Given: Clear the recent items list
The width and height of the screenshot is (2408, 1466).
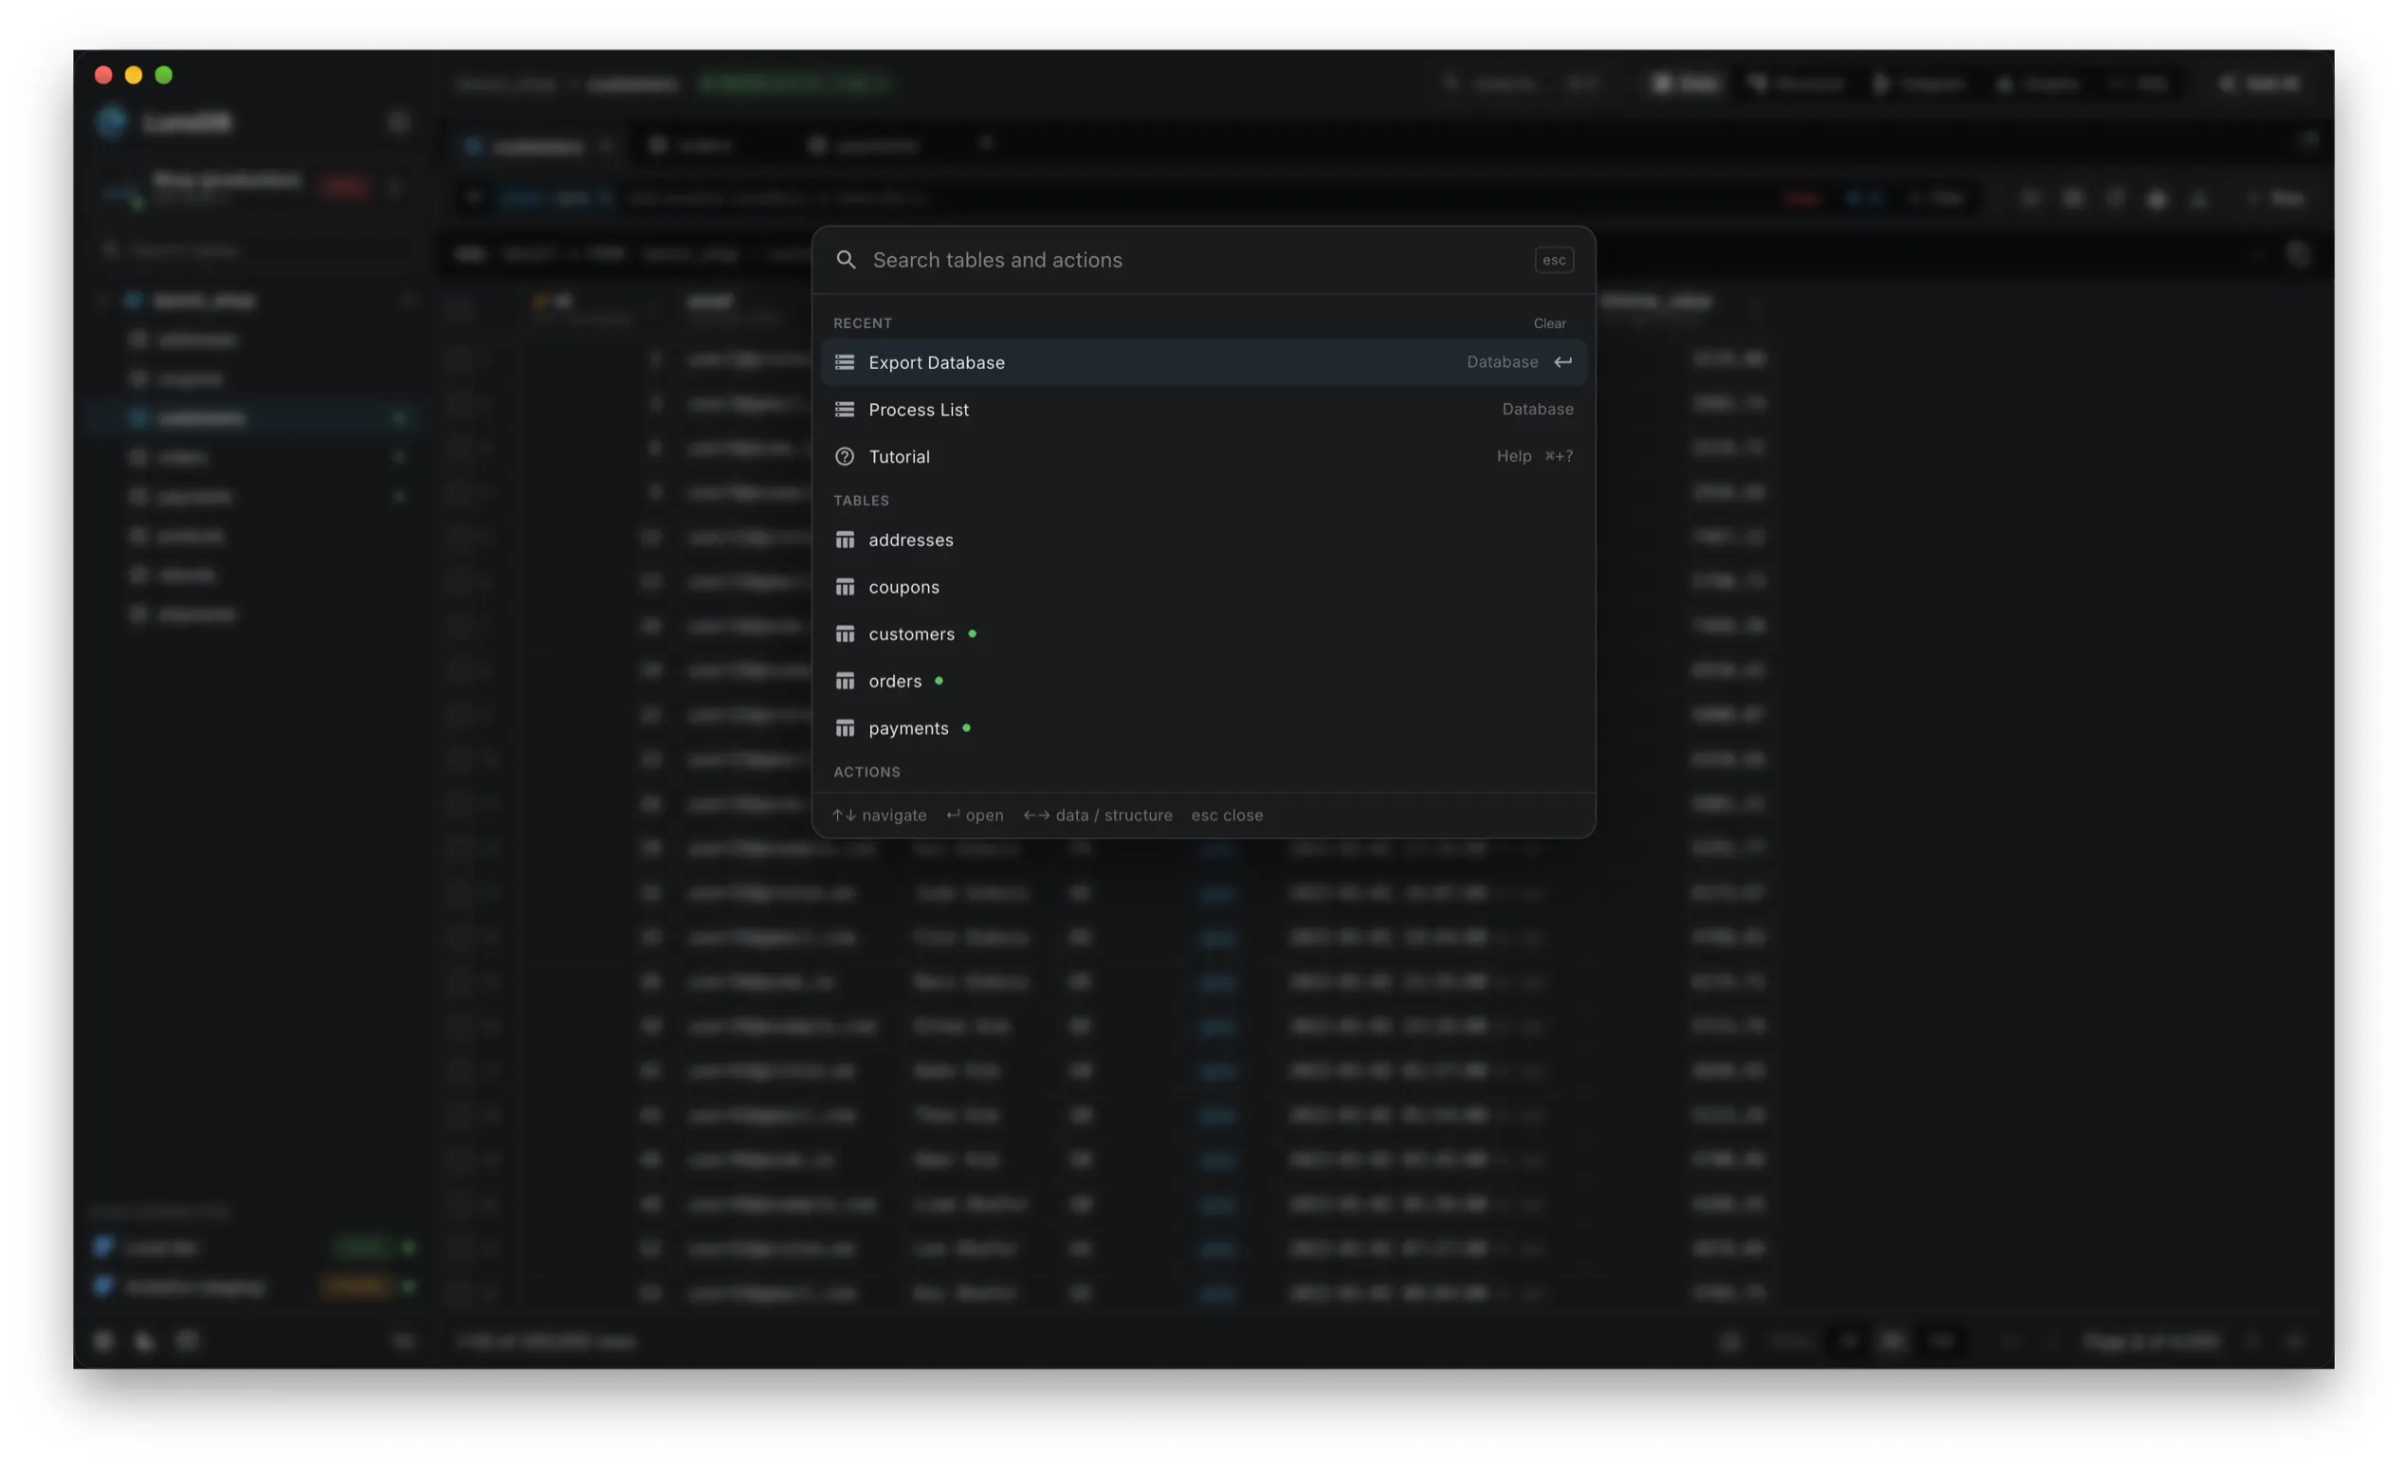Looking at the screenshot, I should 1549,323.
